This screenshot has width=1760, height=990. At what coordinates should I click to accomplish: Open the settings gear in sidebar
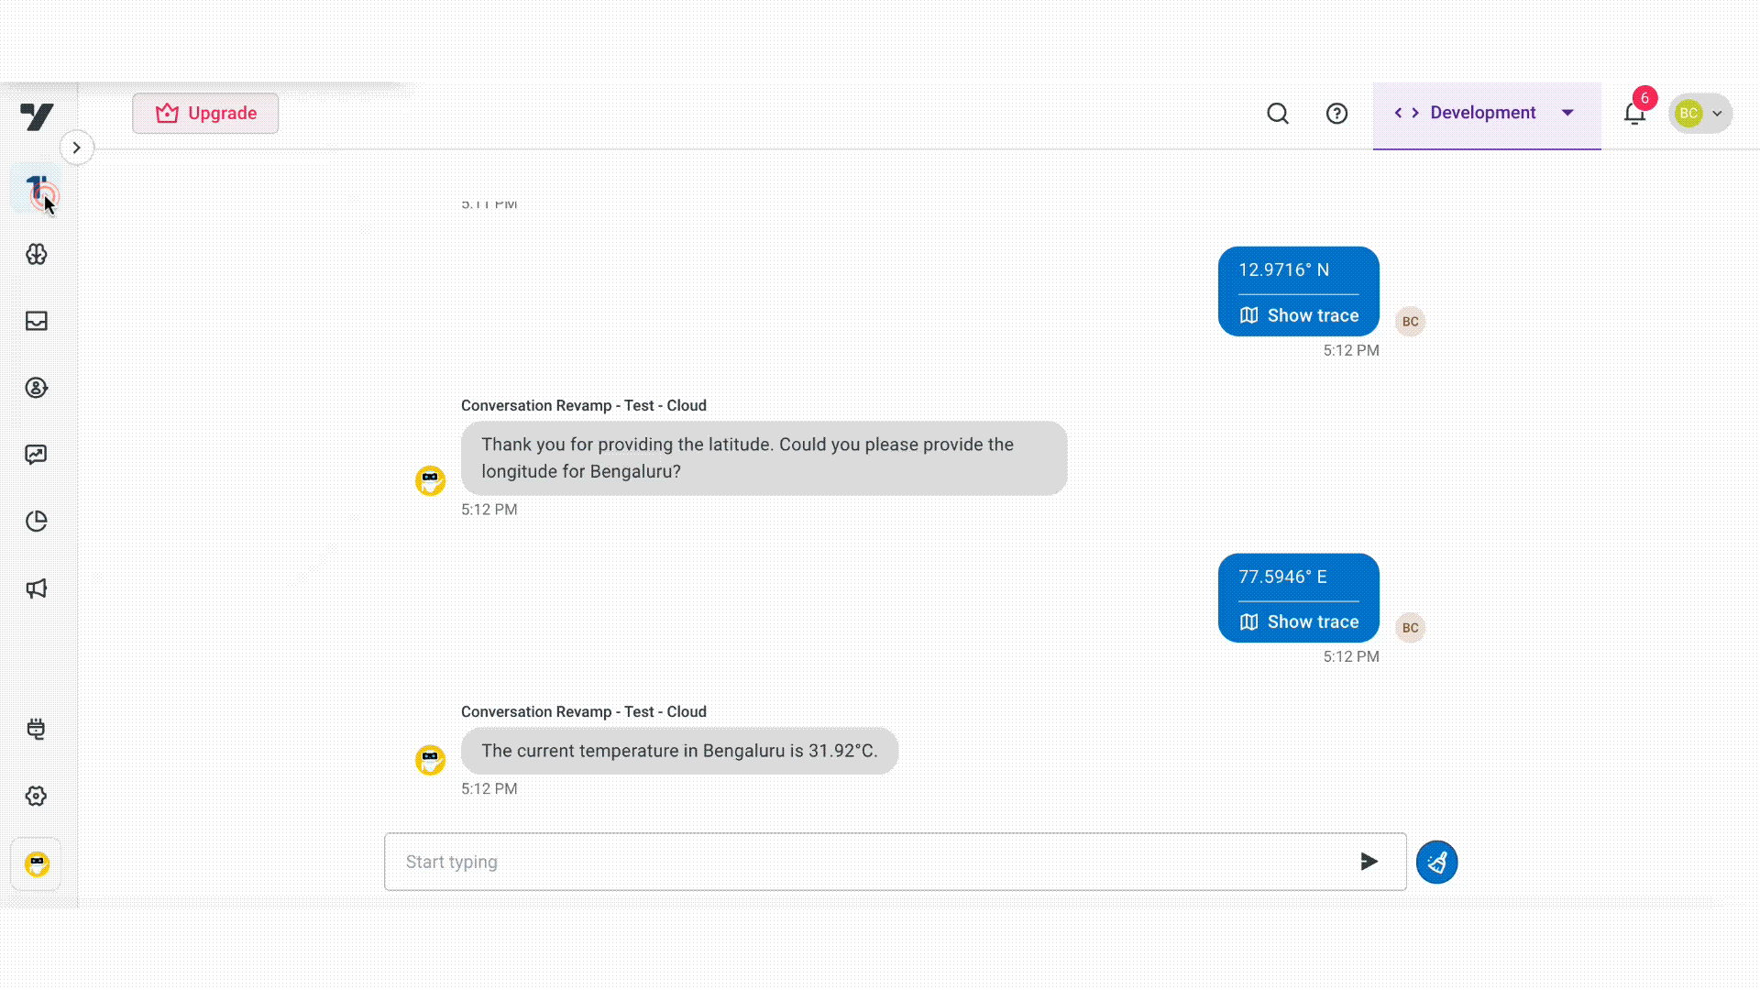(x=37, y=796)
